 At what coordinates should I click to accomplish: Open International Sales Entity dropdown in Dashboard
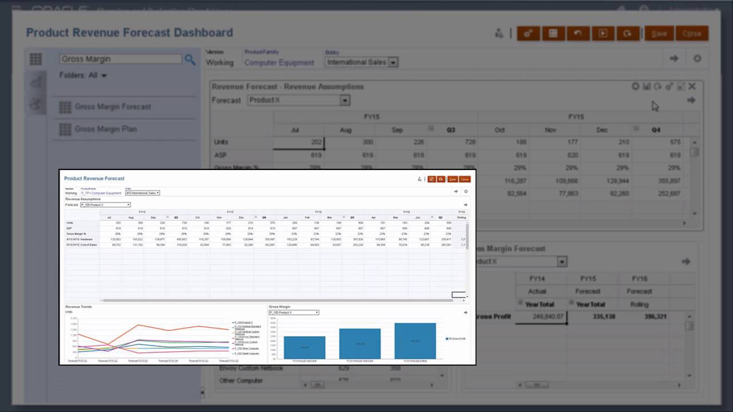tap(362, 62)
